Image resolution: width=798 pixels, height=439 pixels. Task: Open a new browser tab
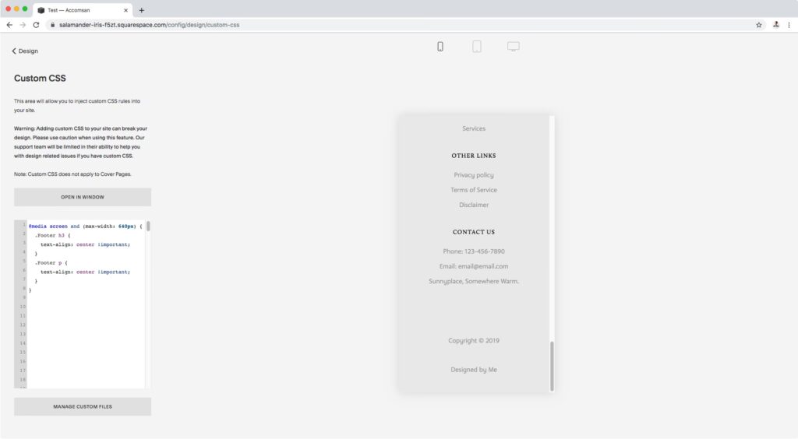click(x=141, y=10)
